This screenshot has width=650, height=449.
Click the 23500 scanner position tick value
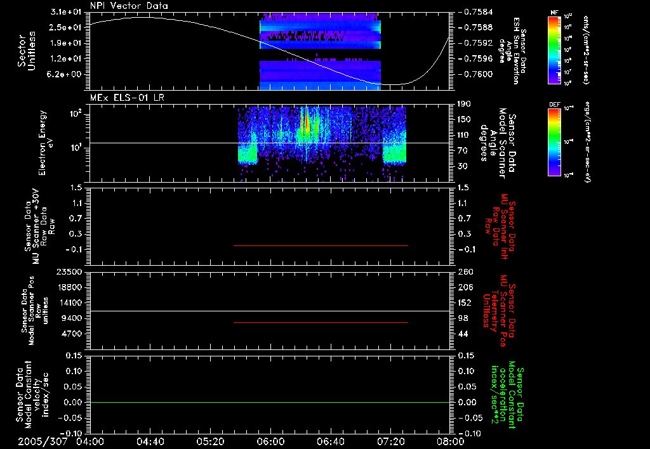pos(69,272)
